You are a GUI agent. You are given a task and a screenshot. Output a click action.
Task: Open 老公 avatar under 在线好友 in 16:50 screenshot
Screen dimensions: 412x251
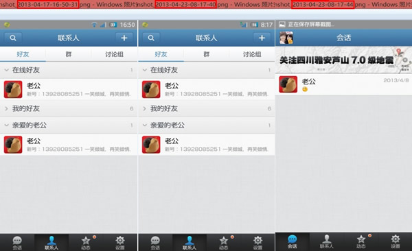[13, 90]
